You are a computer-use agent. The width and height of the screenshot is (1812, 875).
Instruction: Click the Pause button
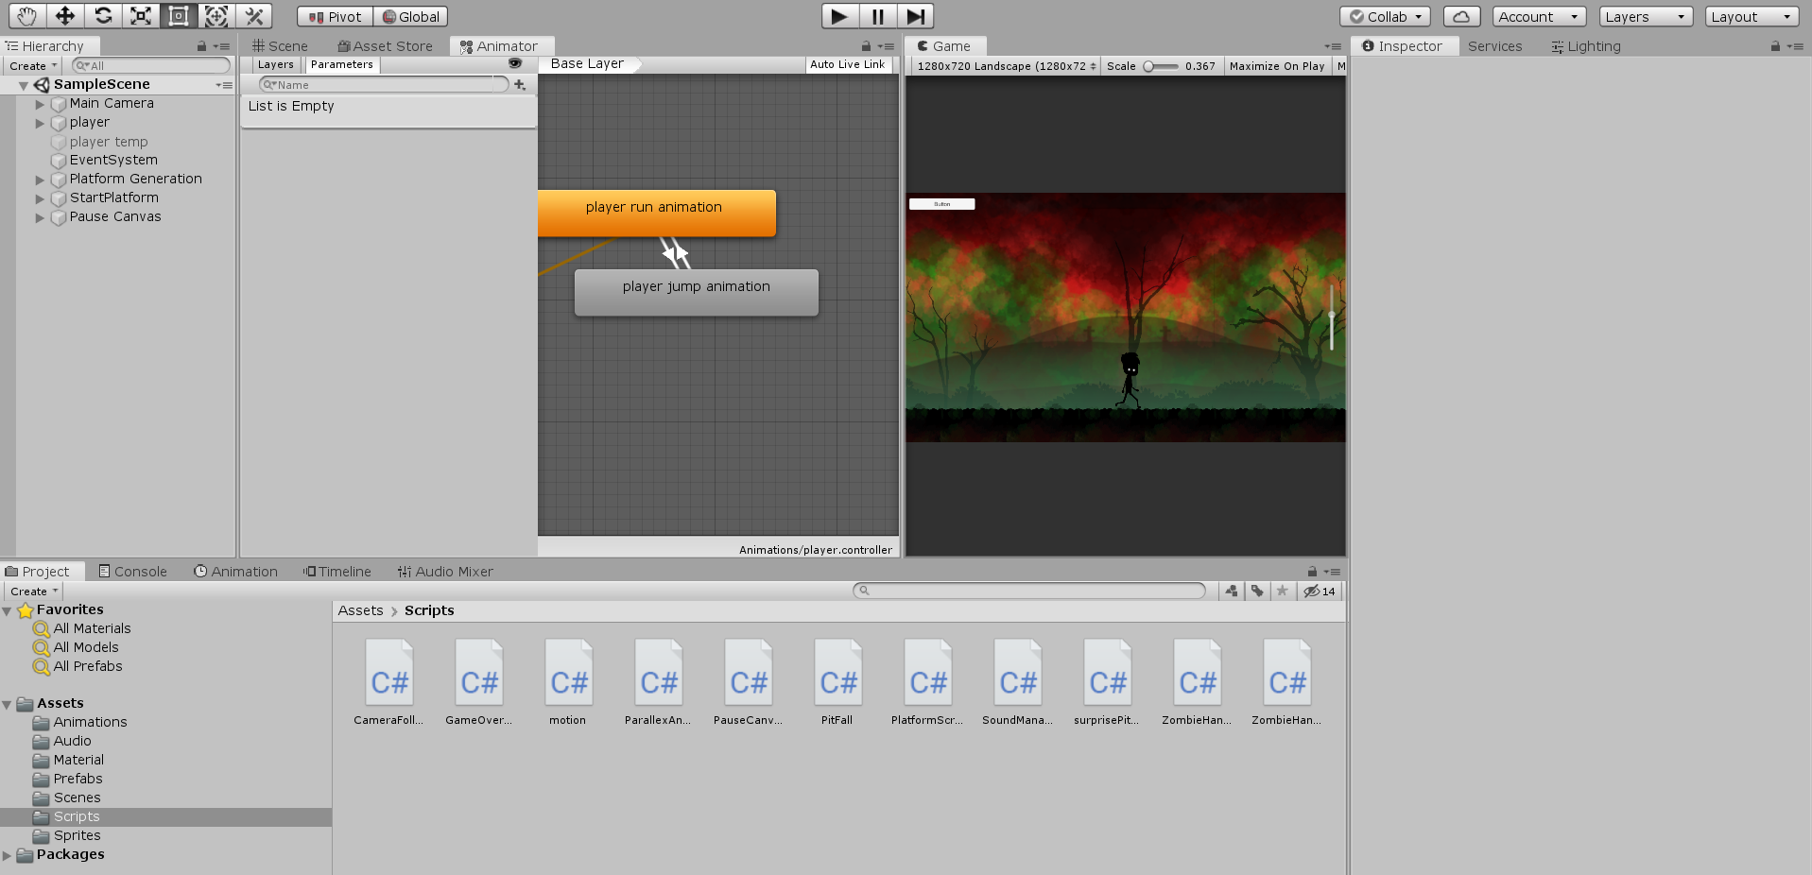tap(878, 16)
